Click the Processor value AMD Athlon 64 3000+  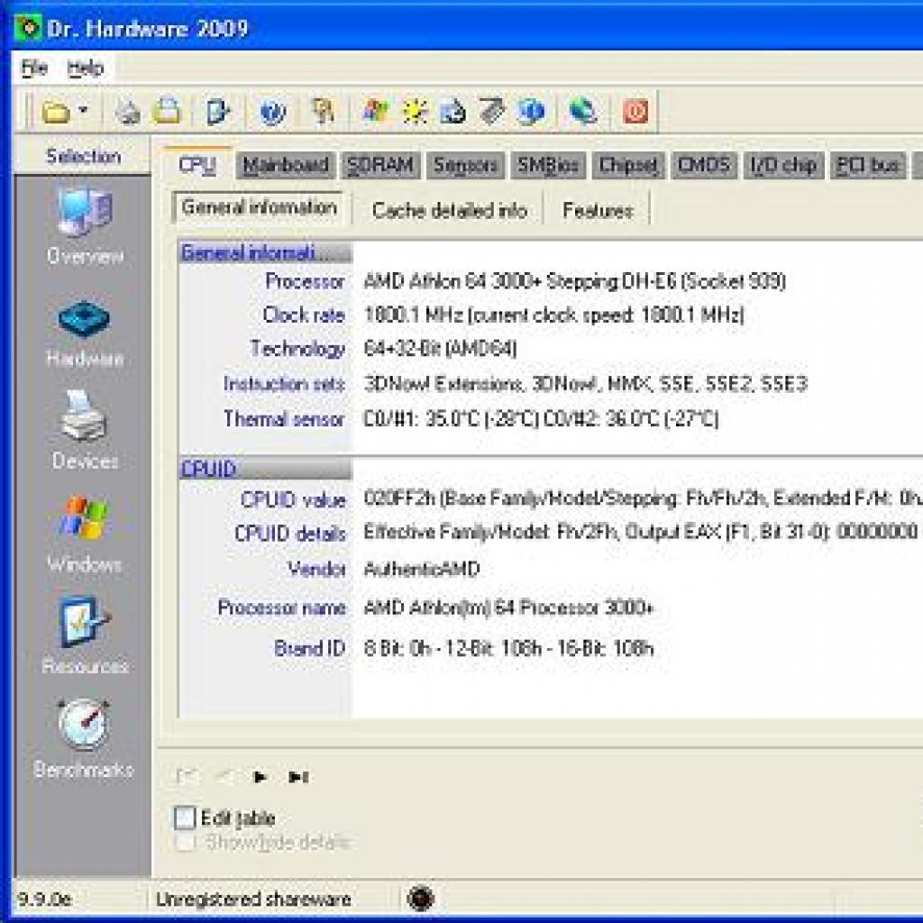coord(574,281)
